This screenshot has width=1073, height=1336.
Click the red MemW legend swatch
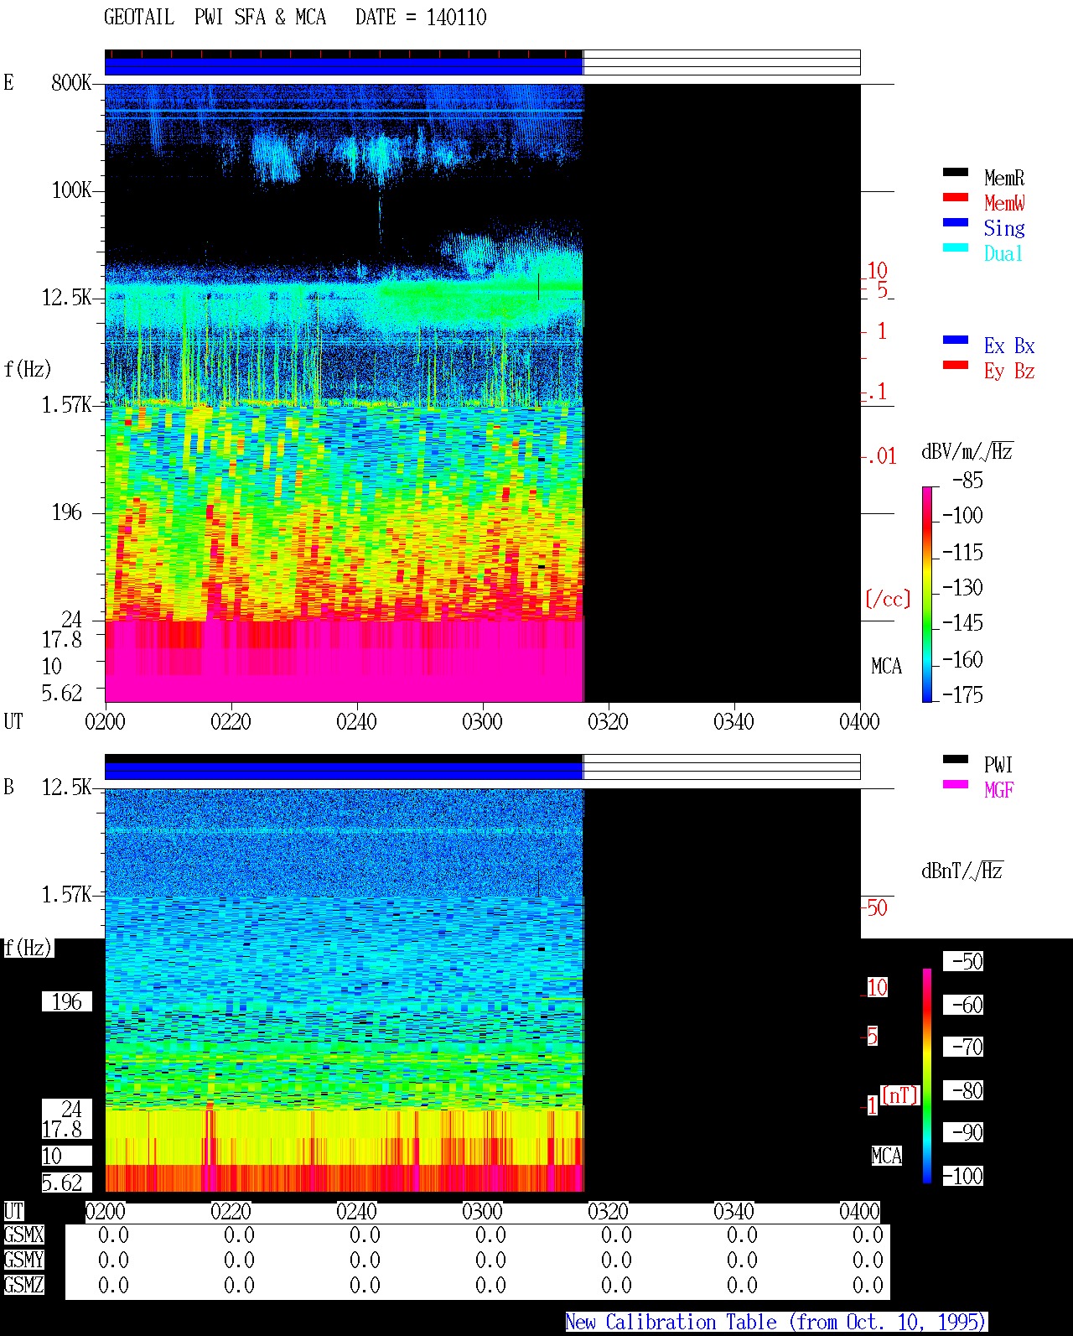click(x=956, y=197)
